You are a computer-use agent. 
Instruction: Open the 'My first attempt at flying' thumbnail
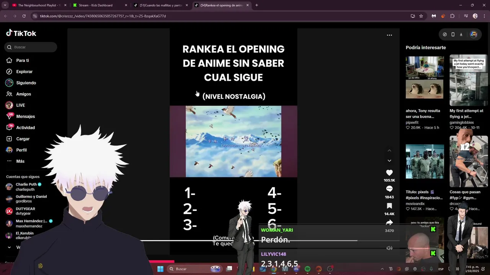(469, 80)
